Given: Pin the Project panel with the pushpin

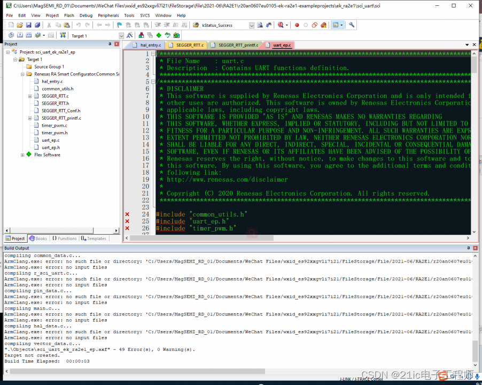Looking at the screenshot, I should pos(110,44).
